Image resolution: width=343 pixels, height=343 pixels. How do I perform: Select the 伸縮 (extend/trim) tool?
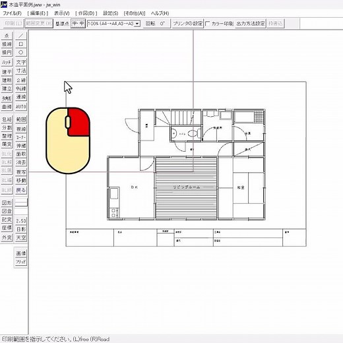21,146
